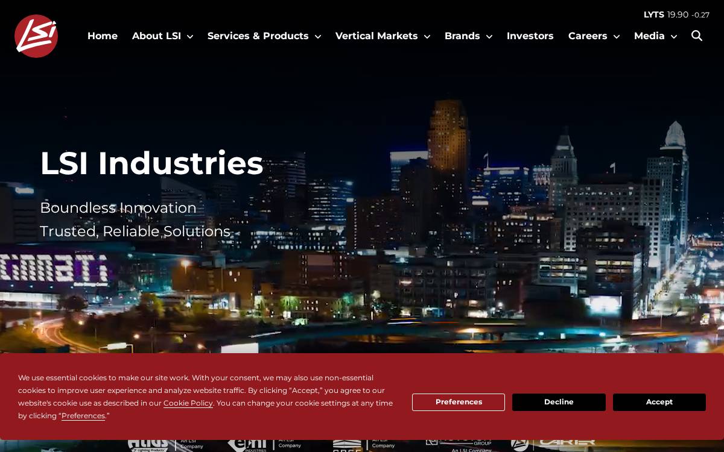This screenshot has width=724, height=452.
Task: Follow the Cookie Policy link
Action: click(188, 403)
